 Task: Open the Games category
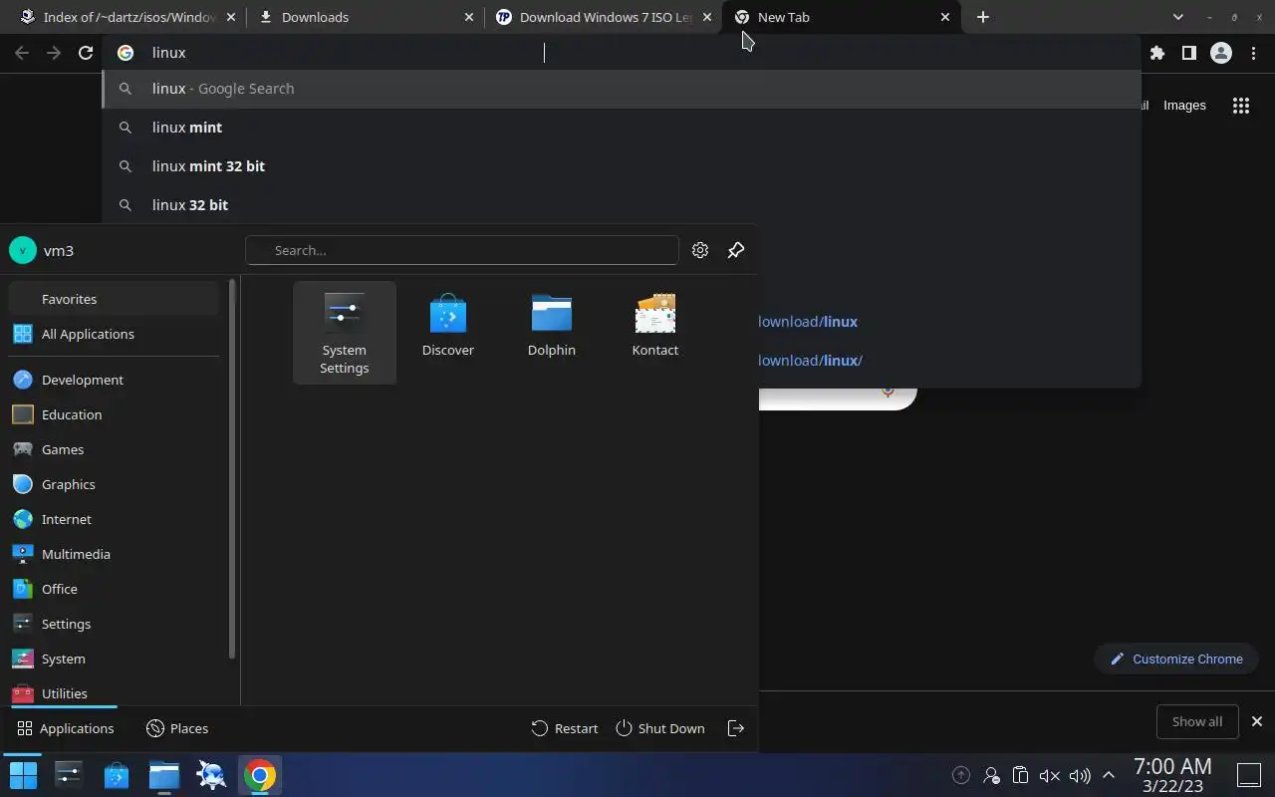click(x=114, y=449)
